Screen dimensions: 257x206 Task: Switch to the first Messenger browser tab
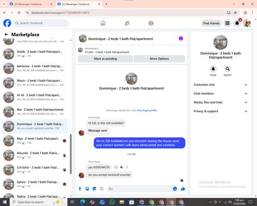31,4
